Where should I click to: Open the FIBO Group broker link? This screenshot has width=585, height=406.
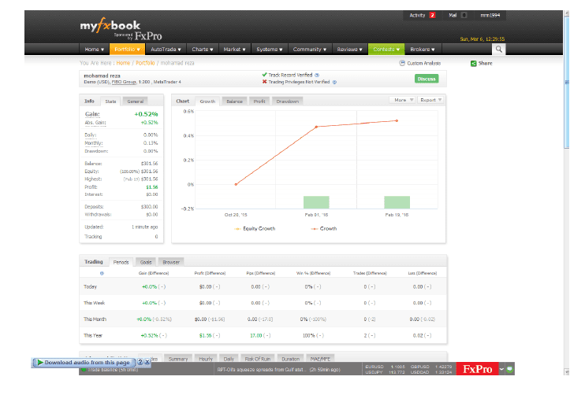[124, 82]
